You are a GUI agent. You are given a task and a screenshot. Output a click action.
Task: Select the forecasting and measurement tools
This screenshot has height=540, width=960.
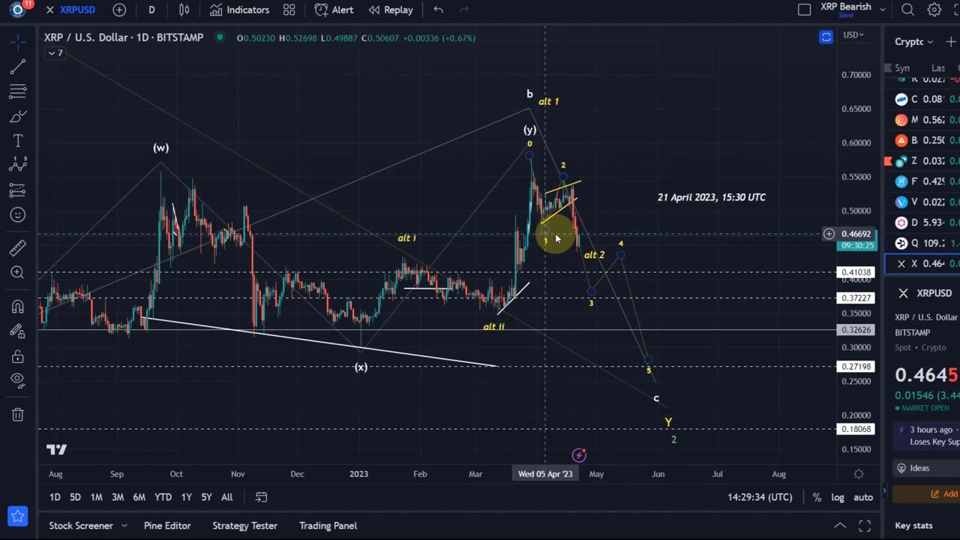(18, 190)
